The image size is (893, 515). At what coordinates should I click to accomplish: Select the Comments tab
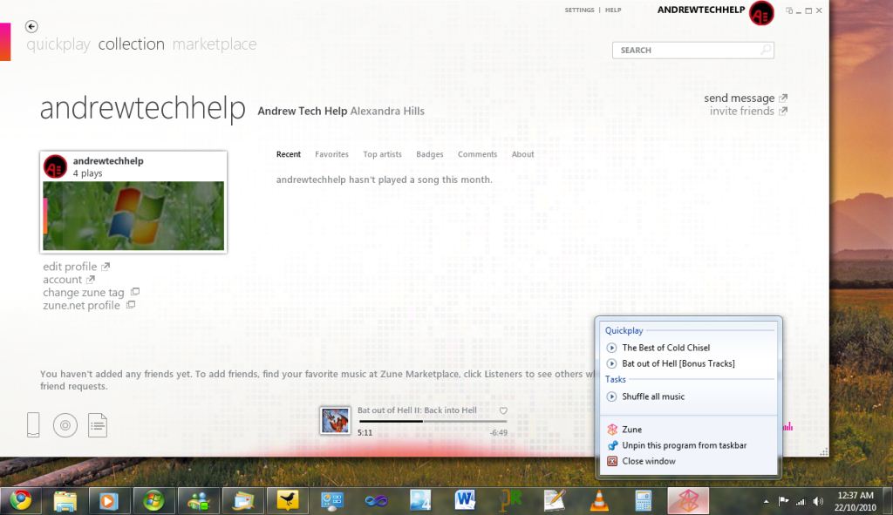pos(477,154)
